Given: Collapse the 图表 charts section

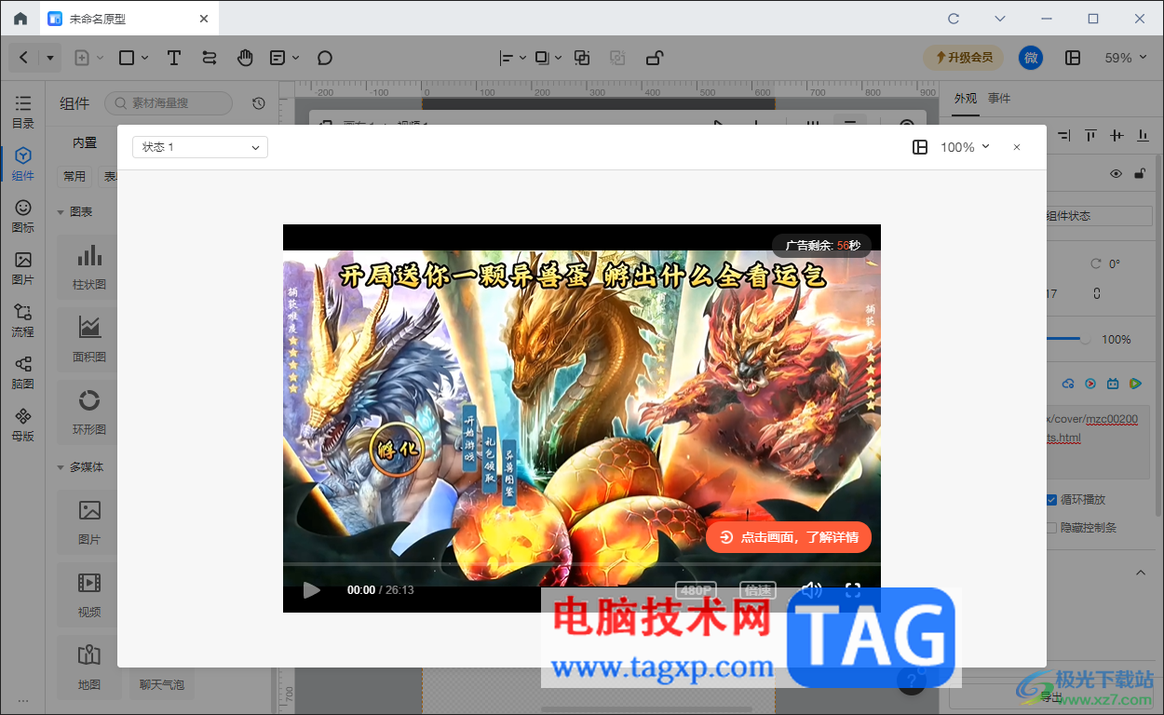Looking at the screenshot, I should coord(61,212).
